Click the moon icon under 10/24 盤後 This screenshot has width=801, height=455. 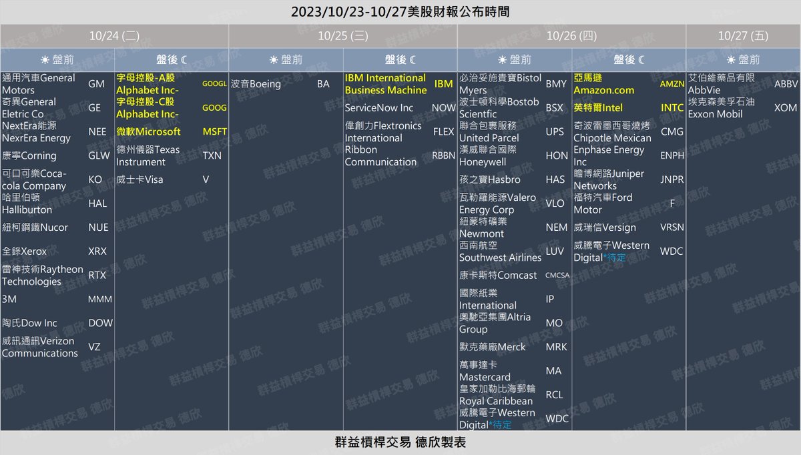(x=186, y=60)
